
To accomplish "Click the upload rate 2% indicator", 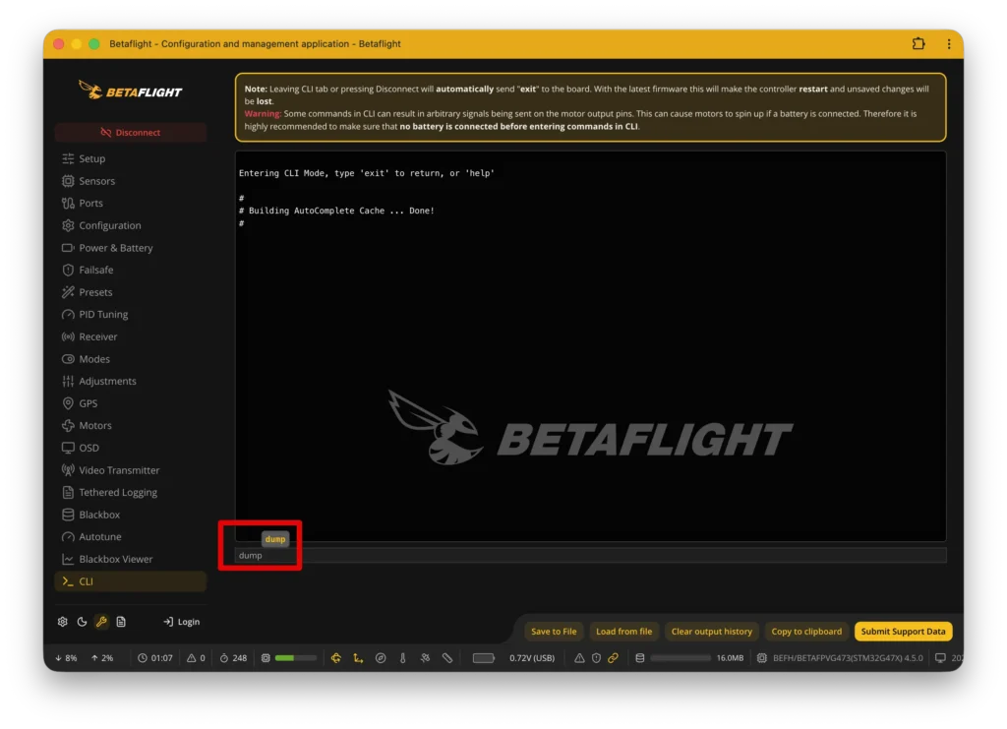I will pos(102,658).
